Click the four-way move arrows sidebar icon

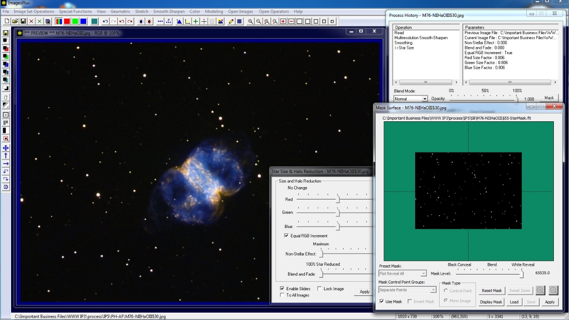(6, 148)
